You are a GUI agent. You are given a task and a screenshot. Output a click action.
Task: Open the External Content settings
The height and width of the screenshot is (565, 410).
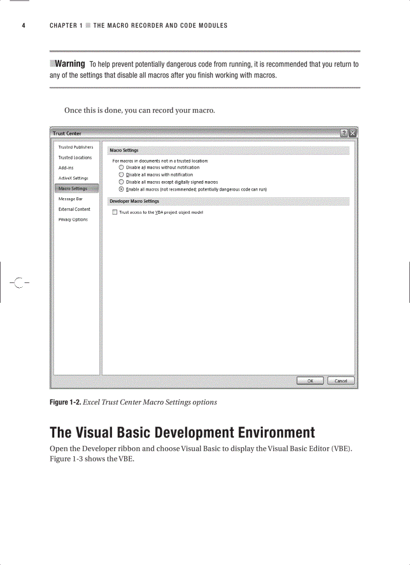pos(74,209)
